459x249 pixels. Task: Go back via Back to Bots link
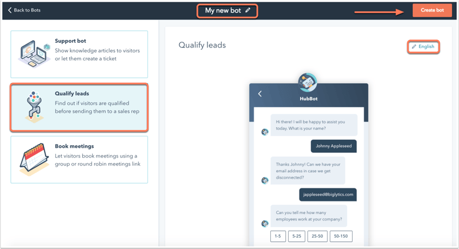point(24,10)
